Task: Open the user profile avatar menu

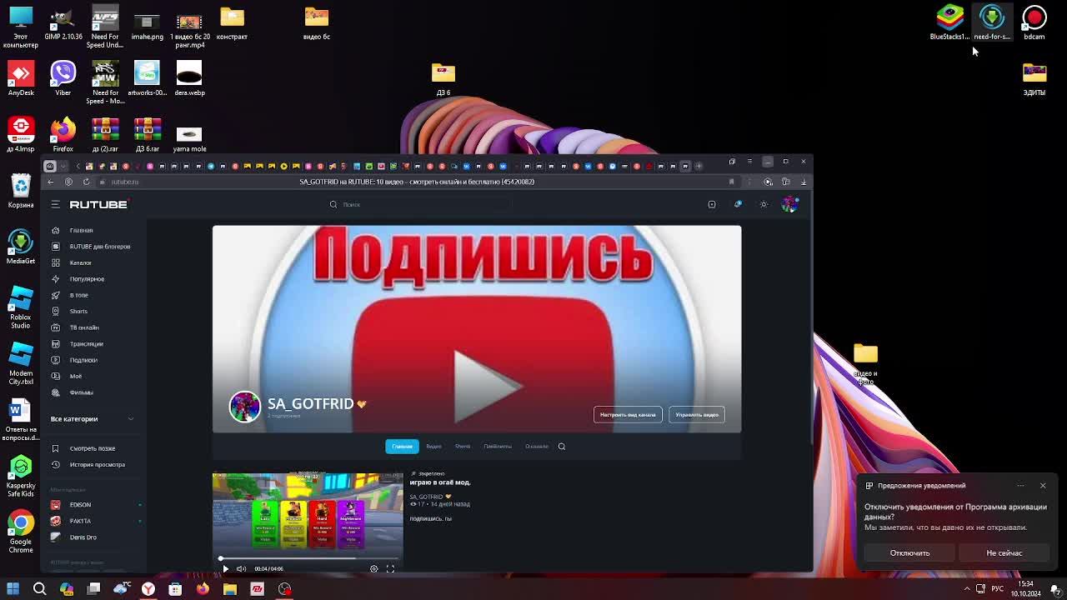Action: [789, 204]
